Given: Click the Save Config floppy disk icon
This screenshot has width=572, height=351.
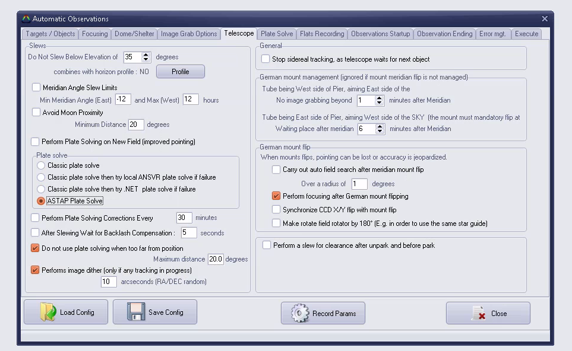Looking at the screenshot, I should pos(136,312).
